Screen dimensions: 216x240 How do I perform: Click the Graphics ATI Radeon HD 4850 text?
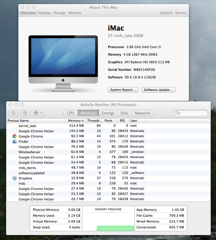click(x=139, y=62)
